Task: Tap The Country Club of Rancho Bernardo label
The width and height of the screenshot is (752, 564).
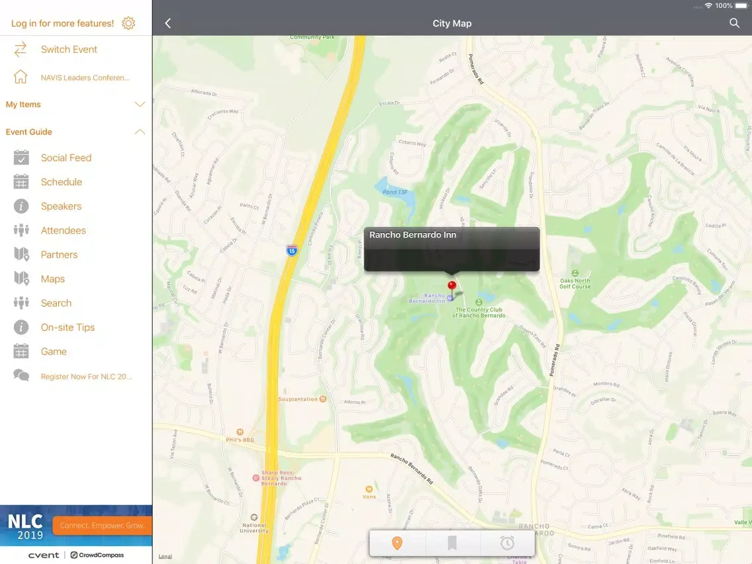Action: [479, 312]
